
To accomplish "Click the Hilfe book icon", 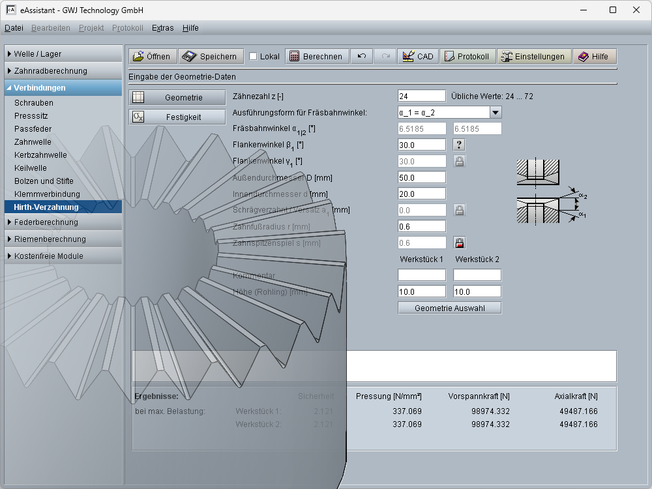I will [x=594, y=57].
